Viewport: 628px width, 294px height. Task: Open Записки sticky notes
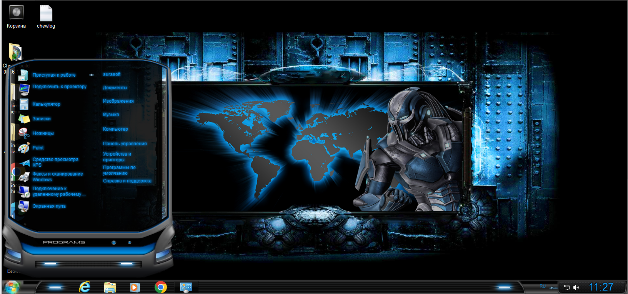[x=41, y=119]
